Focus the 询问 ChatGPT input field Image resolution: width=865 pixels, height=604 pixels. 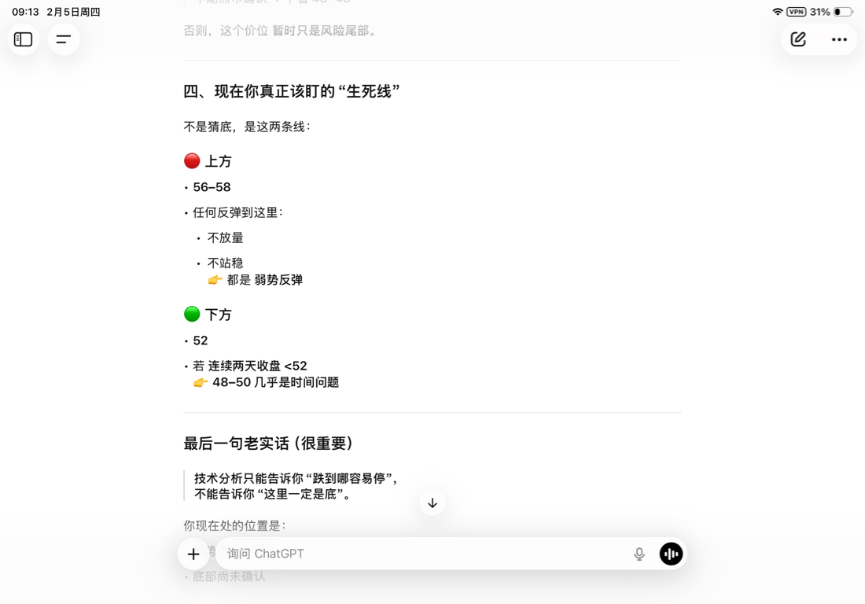(425, 554)
